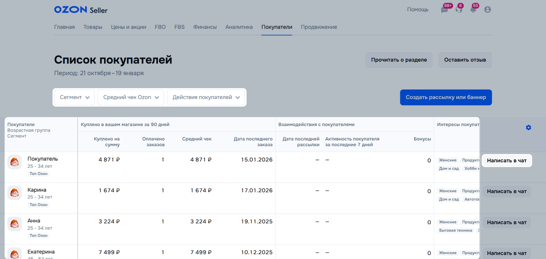Go to the Финансы tab
The width and height of the screenshot is (546, 259).
(x=205, y=27)
